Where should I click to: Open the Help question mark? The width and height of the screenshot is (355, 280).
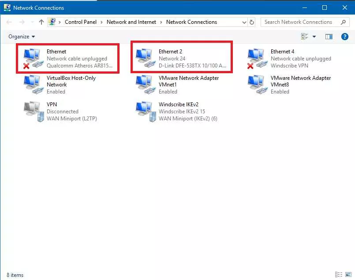pyautogui.click(x=344, y=37)
